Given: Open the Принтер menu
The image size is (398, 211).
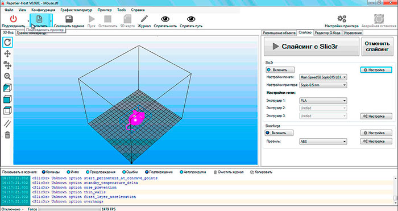Looking at the screenshot, I should pyautogui.click(x=105, y=10).
